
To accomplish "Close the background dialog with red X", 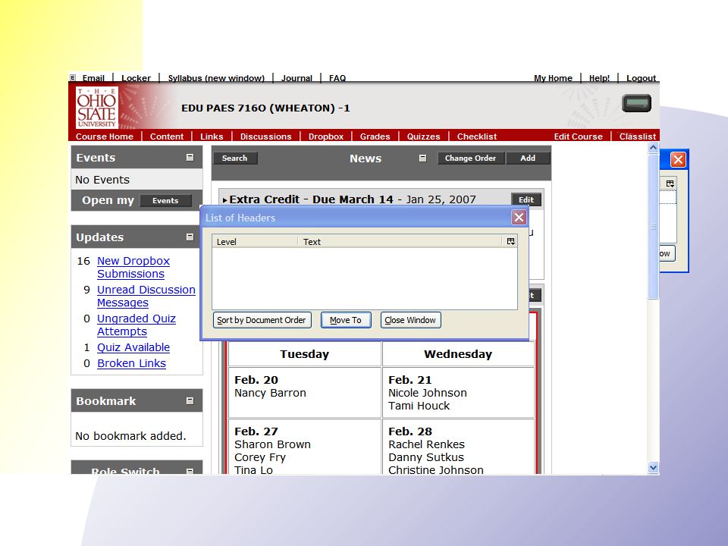I will pos(678,160).
